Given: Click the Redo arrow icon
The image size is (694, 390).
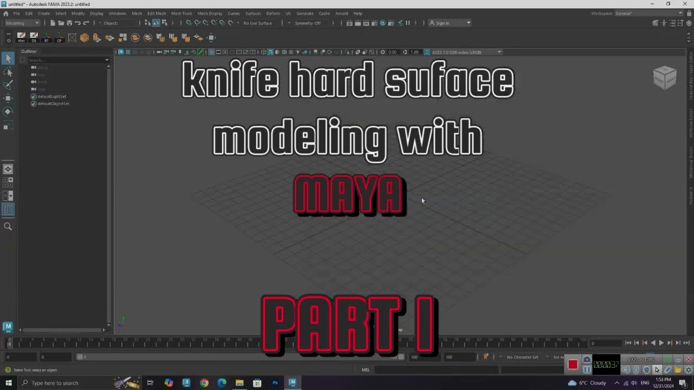Looking at the screenshot, I should (86, 23).
